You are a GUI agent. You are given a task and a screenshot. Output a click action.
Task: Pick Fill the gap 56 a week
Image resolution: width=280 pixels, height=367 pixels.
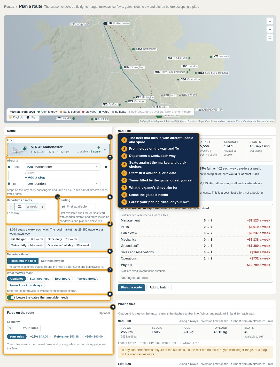point(27,239)
